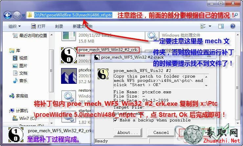Click the large yin-yang logo inside crack dialog

coord(103,74)
